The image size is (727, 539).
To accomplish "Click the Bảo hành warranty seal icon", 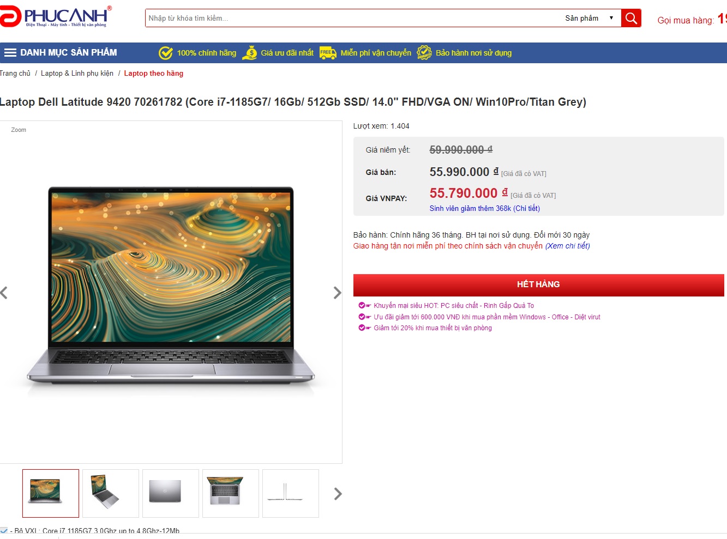I will pyautogui.click(x=424, y=53).
